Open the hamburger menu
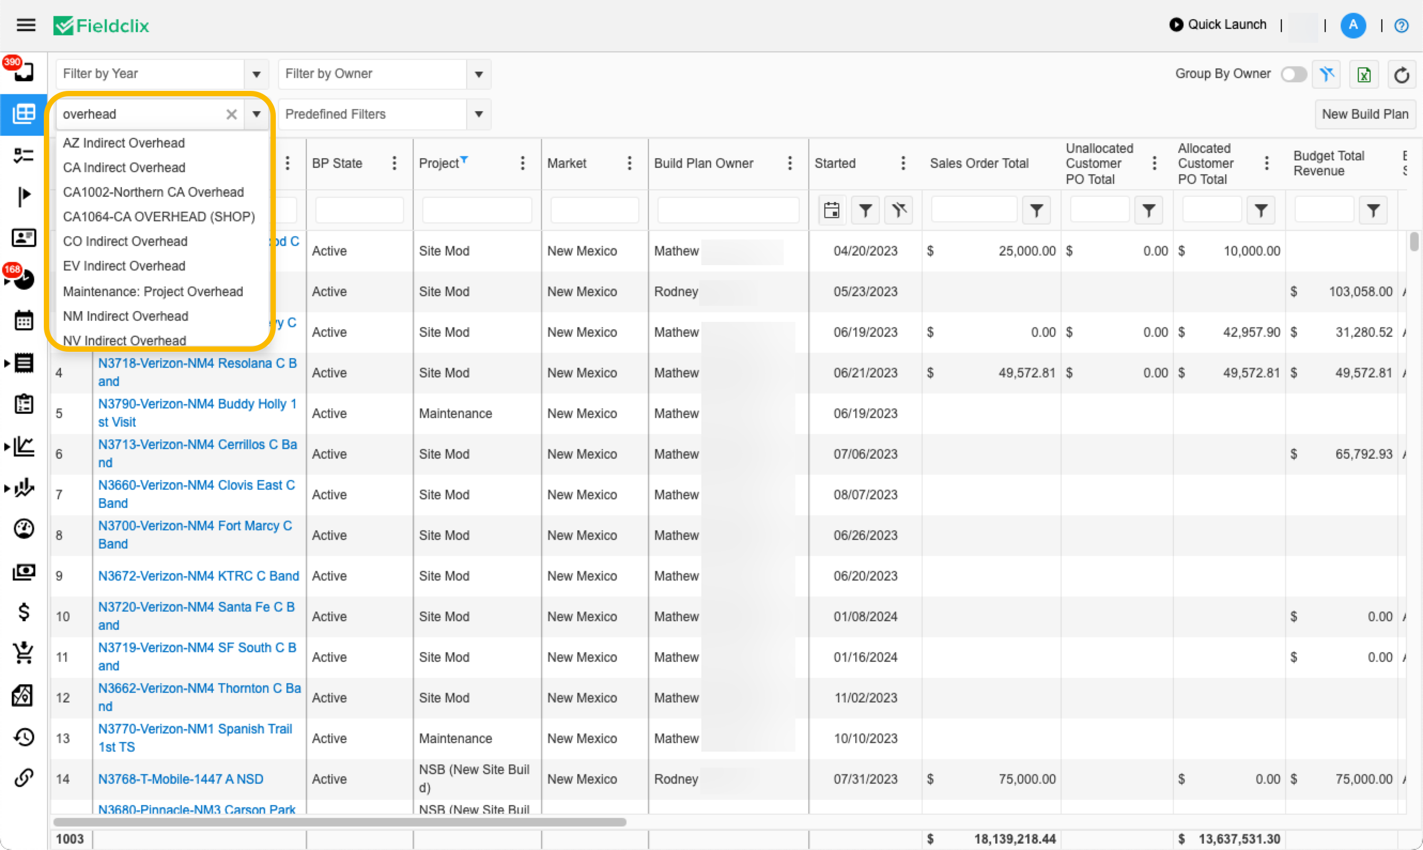1423x850 pixels. (x=26, y=25)
